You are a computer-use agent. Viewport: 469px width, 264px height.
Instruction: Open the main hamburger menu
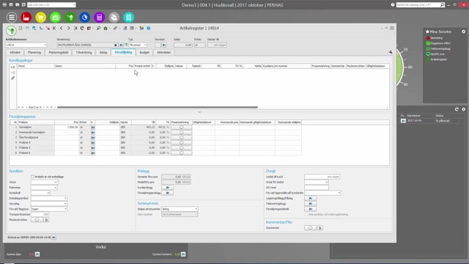[12, 18]
